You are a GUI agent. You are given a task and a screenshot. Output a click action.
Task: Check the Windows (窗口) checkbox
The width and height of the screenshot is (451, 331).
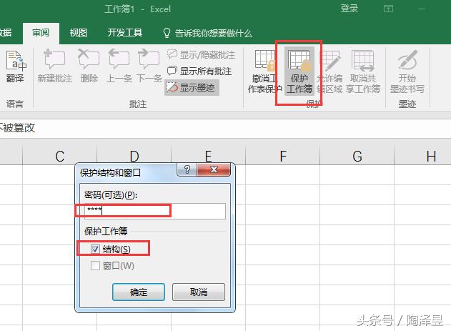[x=95, y=265]
